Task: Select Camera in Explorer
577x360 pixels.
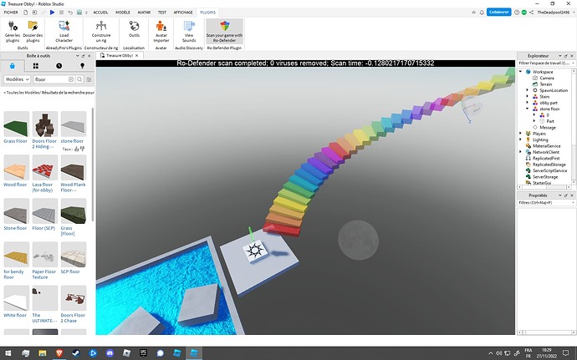Action: [547, 78]
